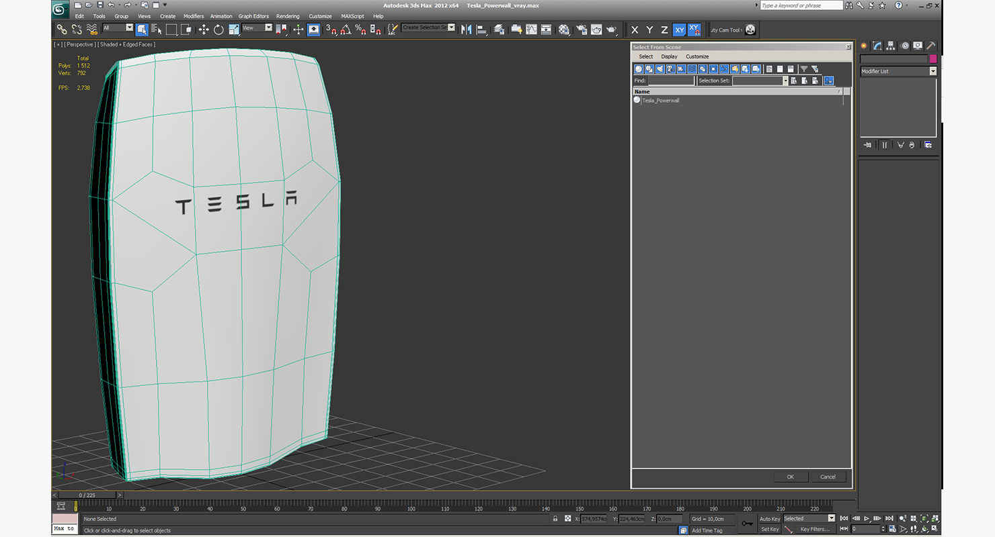The height and width of the screenshot is (537, 995).
Task: Activate Select and Uniform Scale tool
Action: [x=233, y=30]
